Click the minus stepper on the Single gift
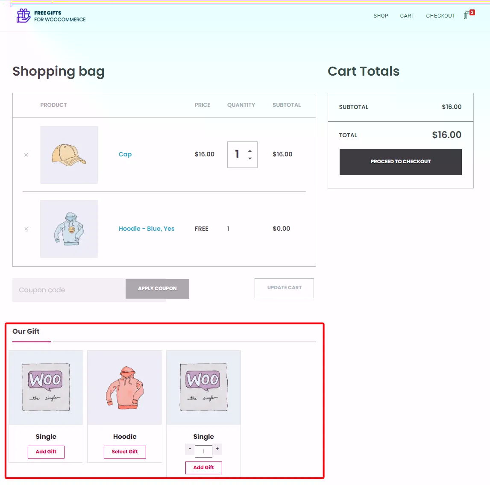This screenshot has width=490, height=485. pos(190,450)
